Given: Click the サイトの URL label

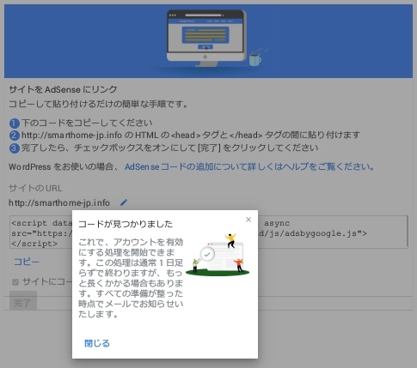Looking at the screenshot, I should [35, 188].
